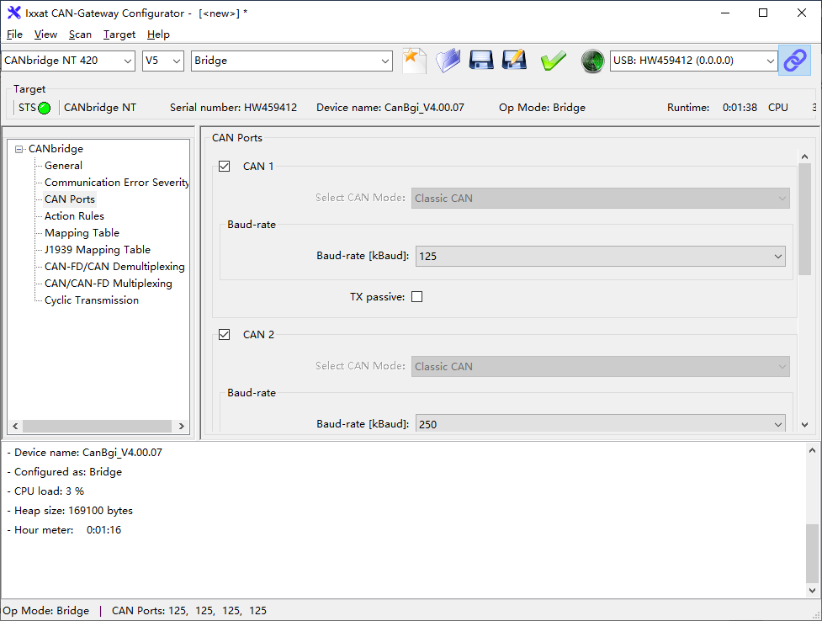Open CAN 1 Select CAN Mode dropdown

(x=600, y=199)
